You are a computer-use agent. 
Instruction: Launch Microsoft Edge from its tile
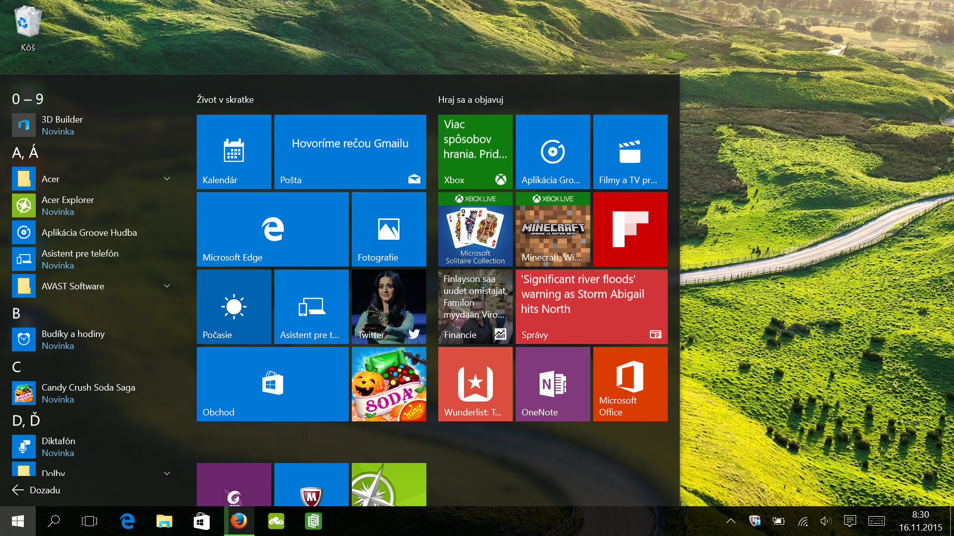tap(273, 229)
